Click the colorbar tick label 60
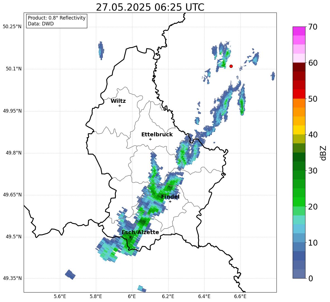The width and height of the screenshot is (330, 302). [313, 63]
